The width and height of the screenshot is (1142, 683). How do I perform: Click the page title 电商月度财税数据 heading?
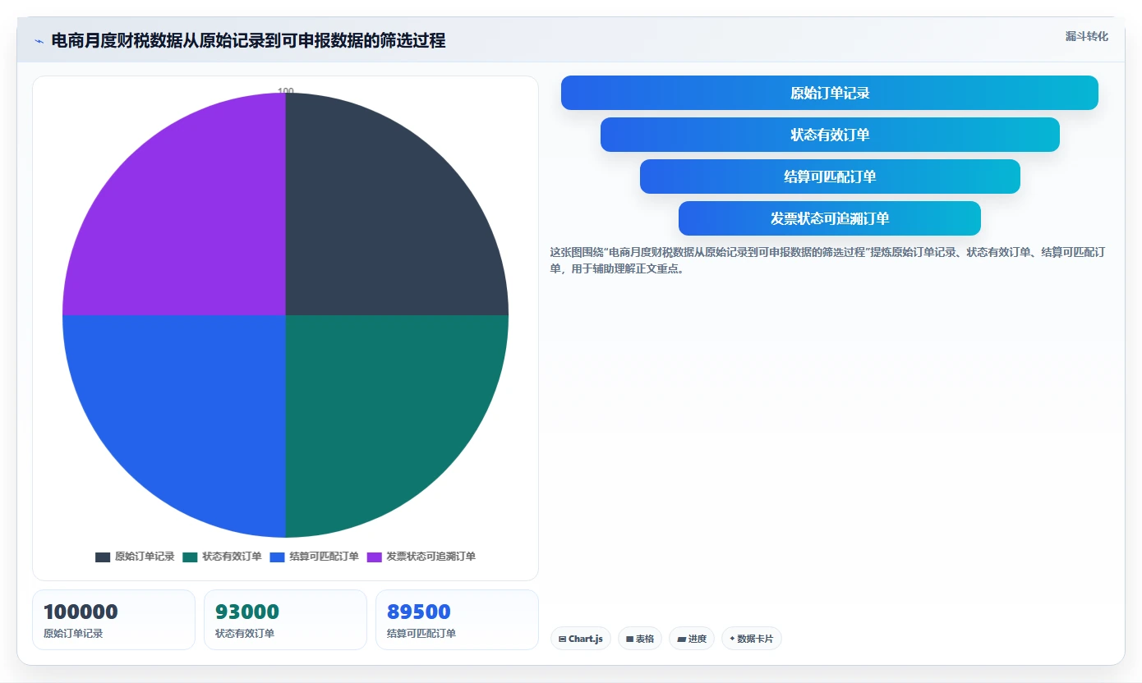[x=248, y=41]
